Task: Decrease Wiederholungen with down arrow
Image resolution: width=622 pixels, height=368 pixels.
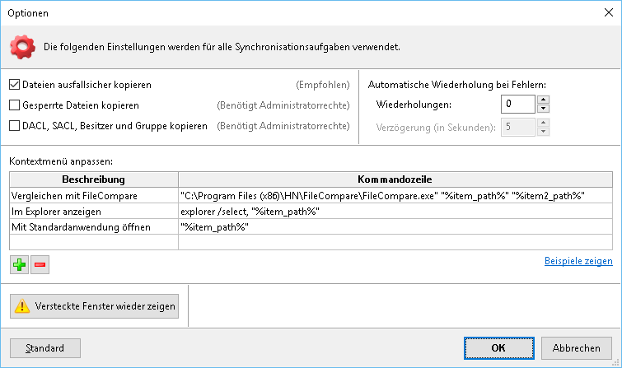Action: [x=543, y=109]
